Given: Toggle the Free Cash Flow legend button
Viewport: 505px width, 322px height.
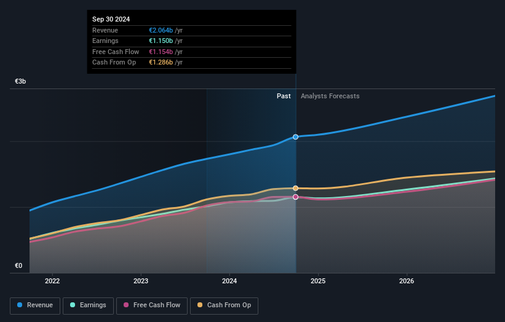Looking at the screenshot, I should click(x=152, y=305).
